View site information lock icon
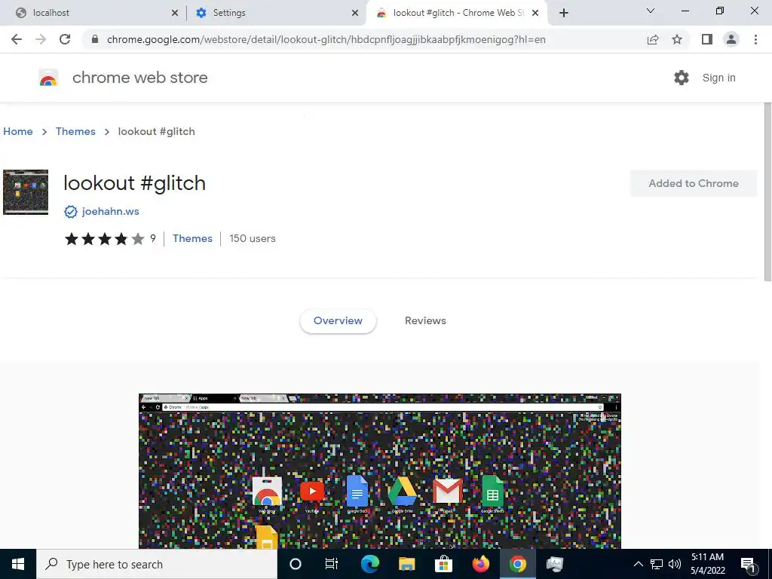772x579 pixels. pyautogui.click(x=95, y=39)
